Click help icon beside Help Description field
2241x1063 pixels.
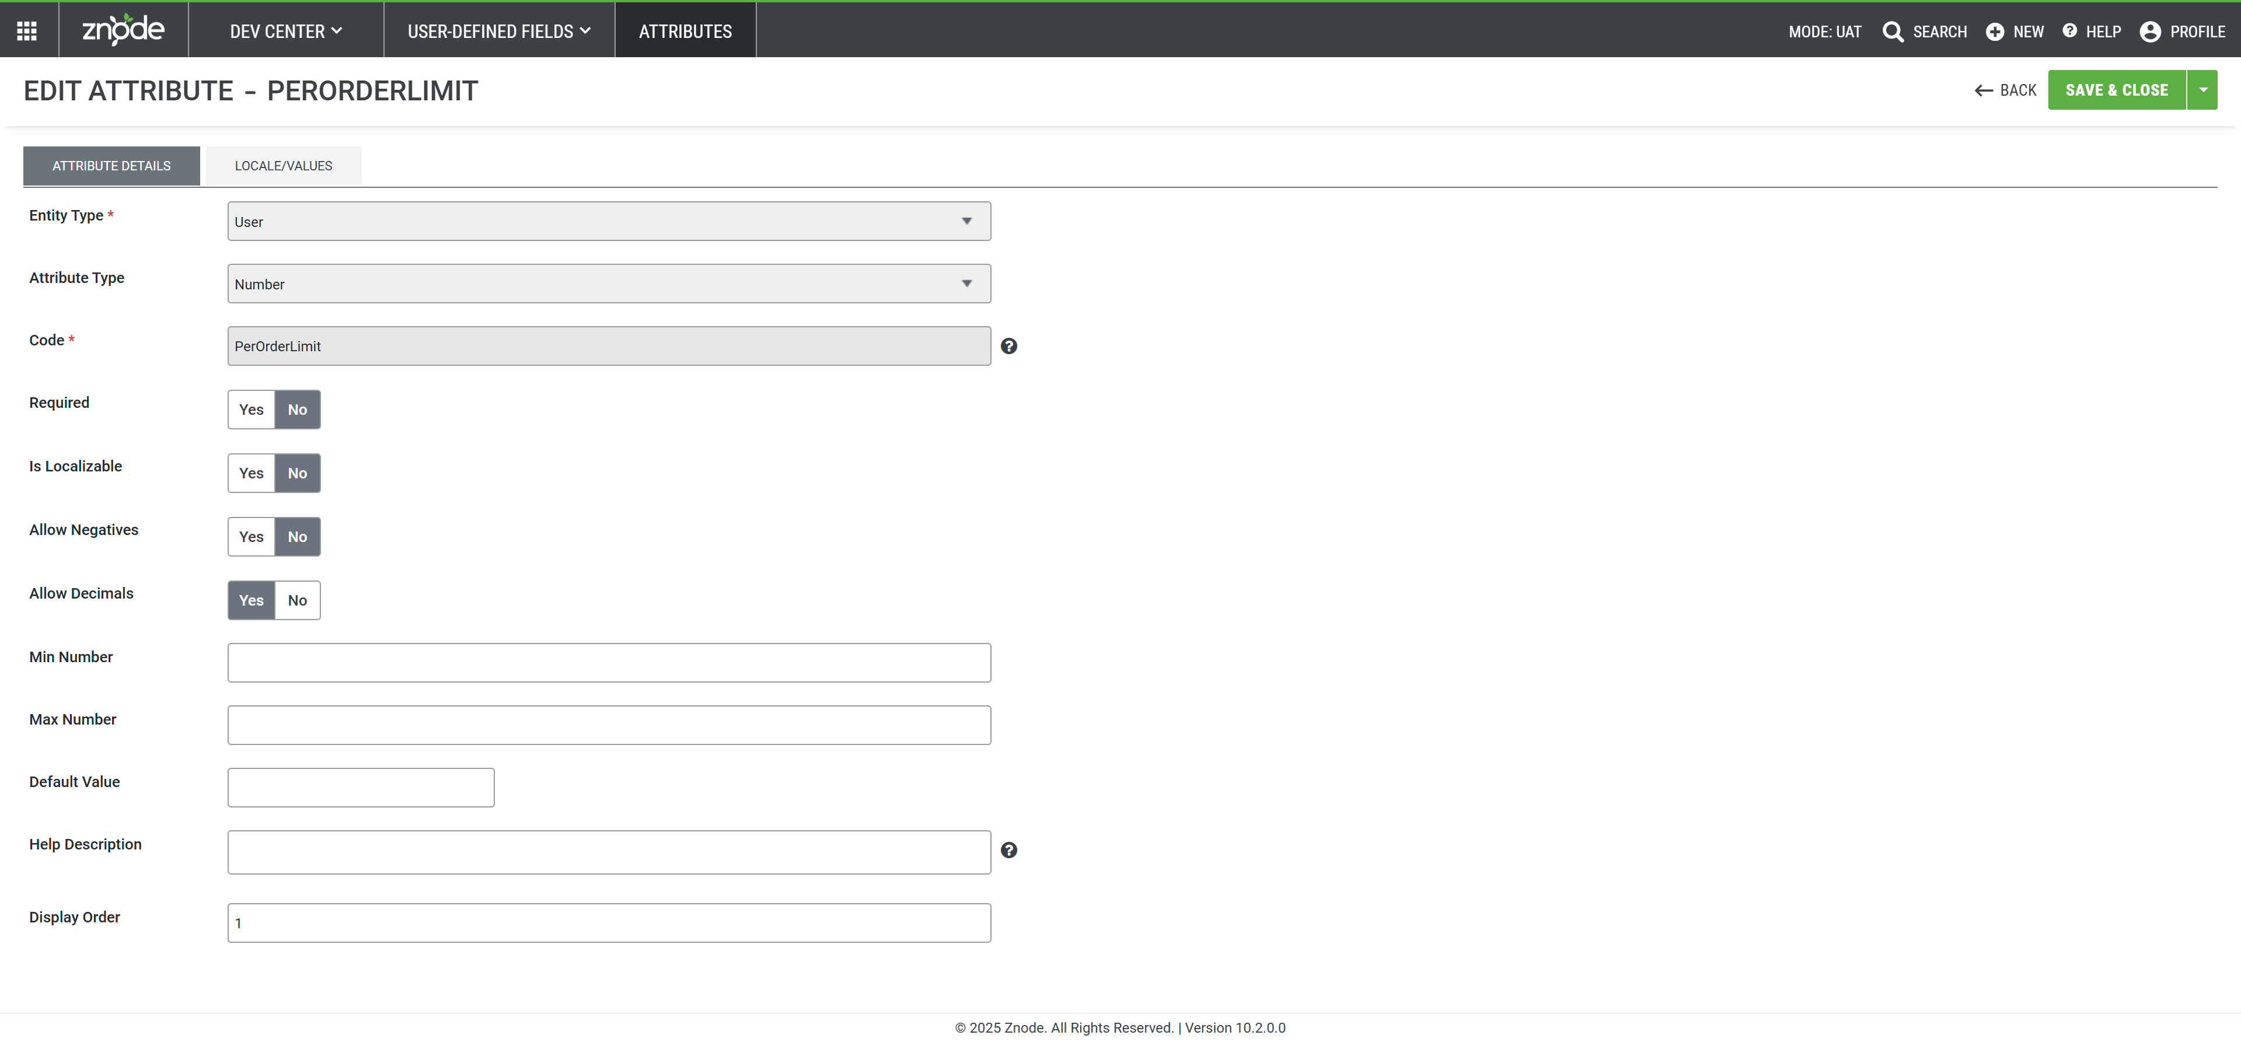[1008, 850]
